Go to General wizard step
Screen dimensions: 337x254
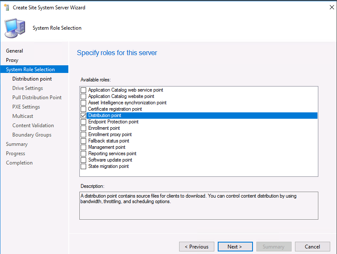[14, 51]
